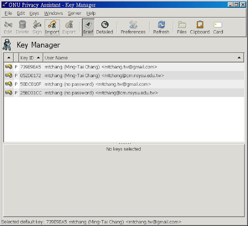Select key ID 58DC810F
Screen dimensions: 248x226
click(x=31, y=84)
